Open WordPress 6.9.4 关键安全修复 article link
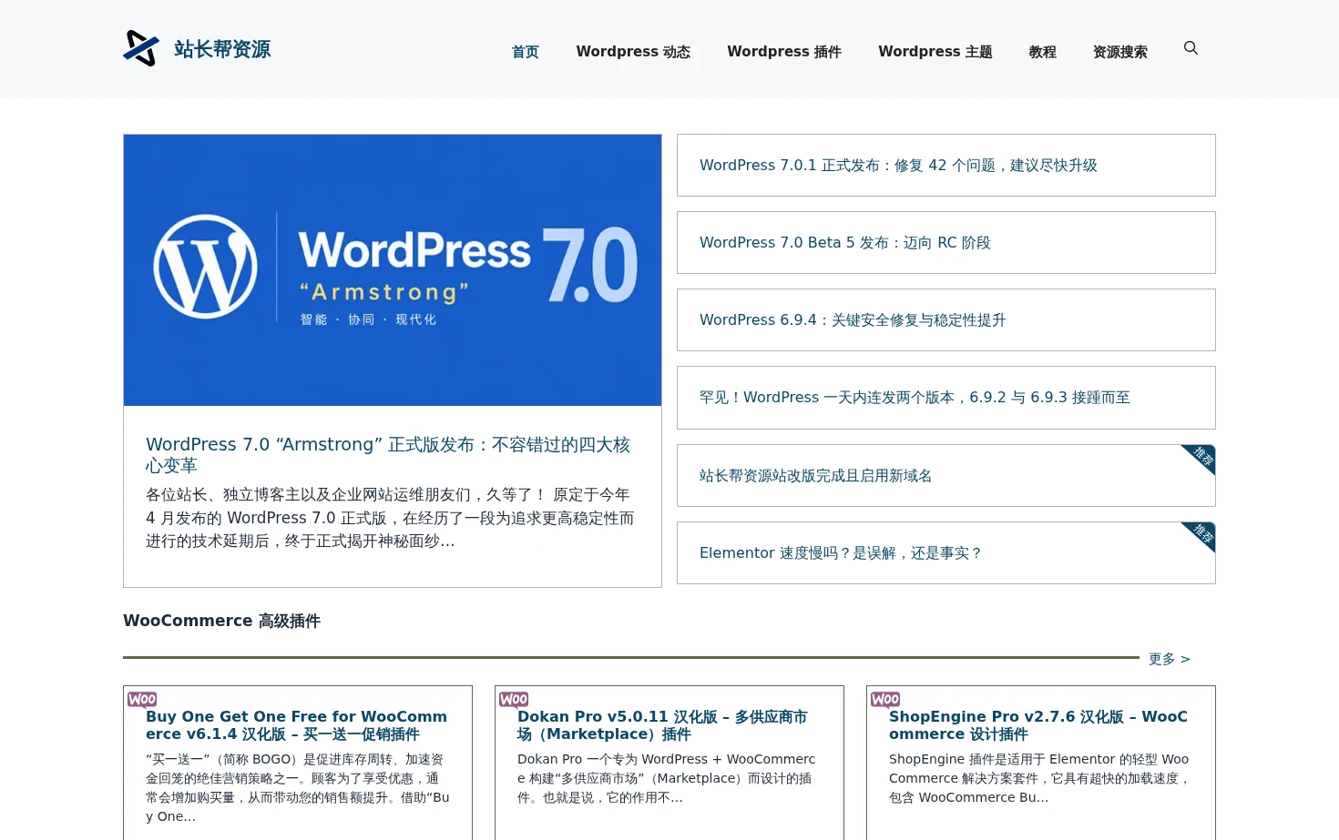Viewport: 1339px width, 840px height. [853, 320]
